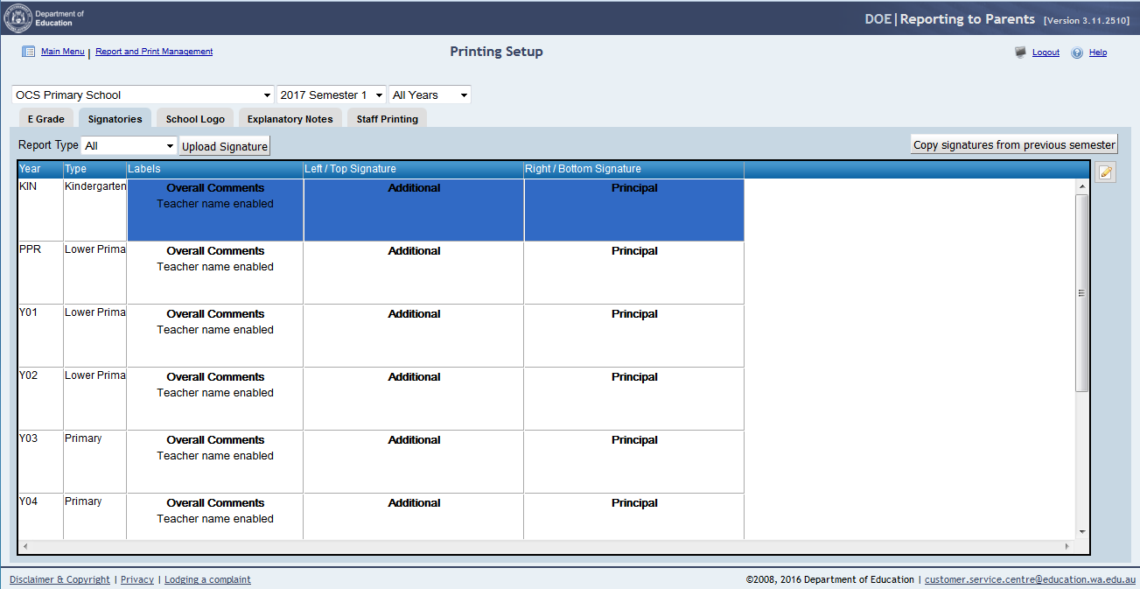The height and width of the screenshot is (589, 1140).
Task: Open the School Logo tab
Action: 195,119
